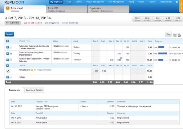This screenshot has width=183, height=129.
Task: Open the Payroll menu
Action: pyautogui.click(x=141, y=2)
